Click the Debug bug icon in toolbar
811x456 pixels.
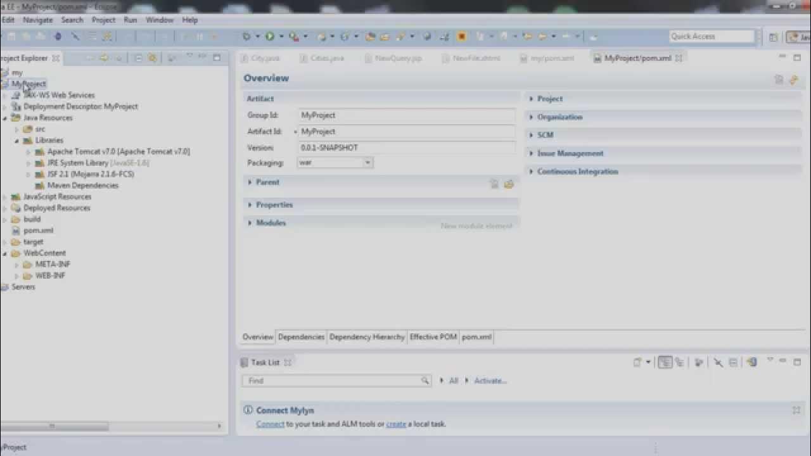pos(246,36)
